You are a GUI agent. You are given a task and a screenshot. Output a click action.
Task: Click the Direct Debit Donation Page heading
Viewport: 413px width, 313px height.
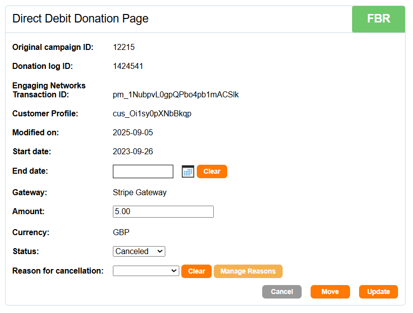pyautogui.click(x=80, y=19)
